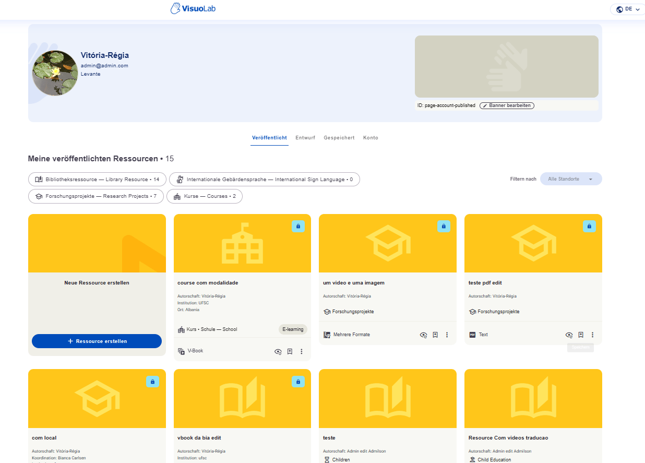Open the teste pdf edit card title

tap(485, 283)
